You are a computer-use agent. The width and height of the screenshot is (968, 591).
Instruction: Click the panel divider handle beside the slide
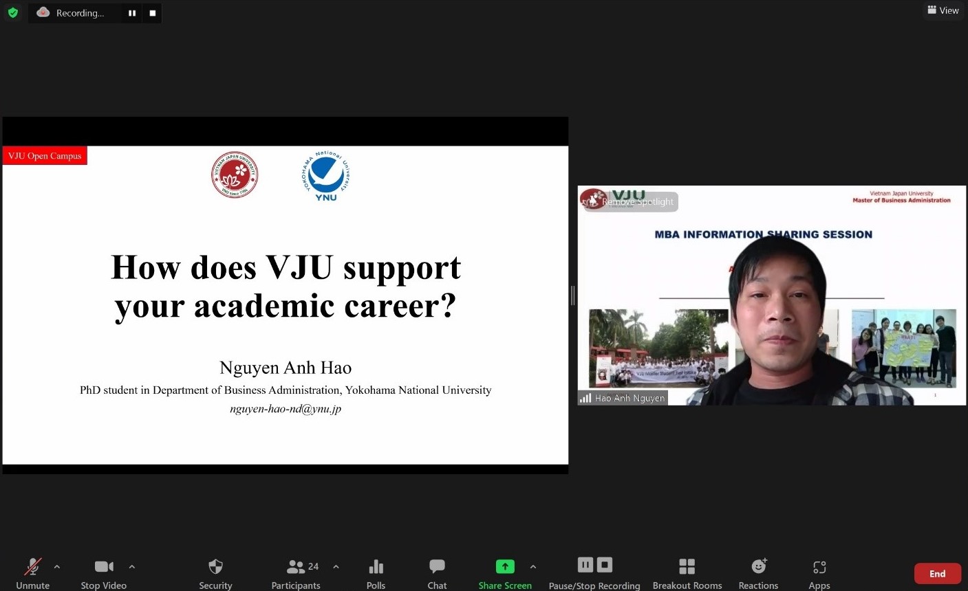572,295
